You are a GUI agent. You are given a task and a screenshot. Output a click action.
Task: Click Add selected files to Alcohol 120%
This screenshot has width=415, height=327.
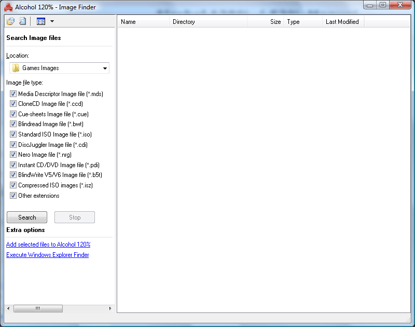tap(48, 244)
